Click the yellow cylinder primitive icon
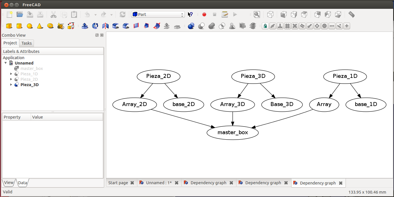 point(19,26)
